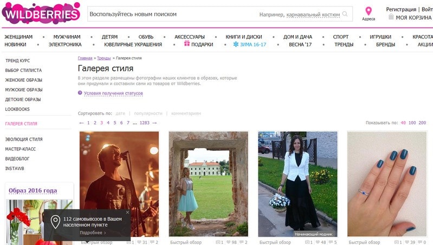Go to previous page arrow

pyautogui.click(x=81, y=123)
